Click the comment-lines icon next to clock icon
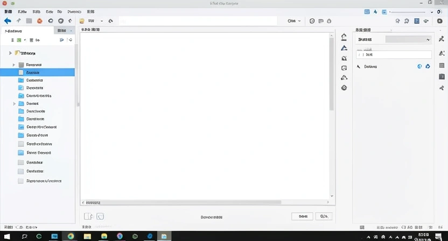This screenshot has width=448, height=241. coord(321,21)
